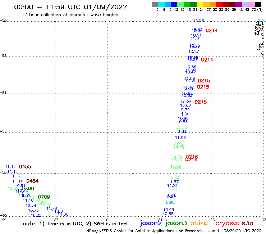This screenshot has width=266, height=234.
Task: Click the latitude axis label -56
Action: point(3,131)
